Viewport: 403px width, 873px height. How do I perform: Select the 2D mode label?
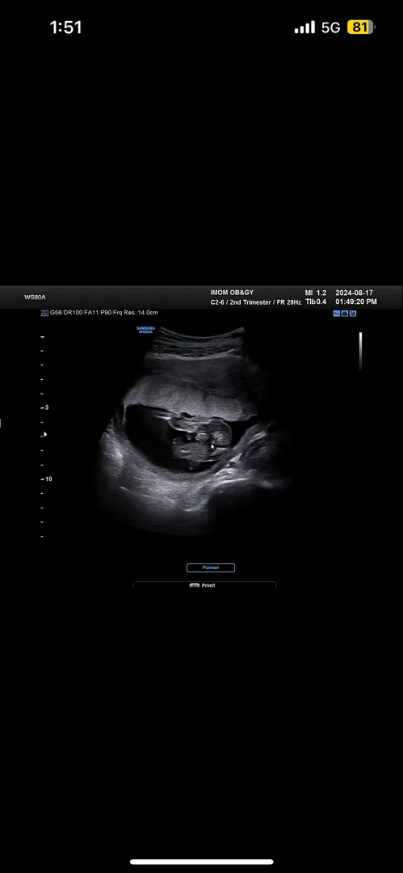pyautogui.click(x=44, y=313)
